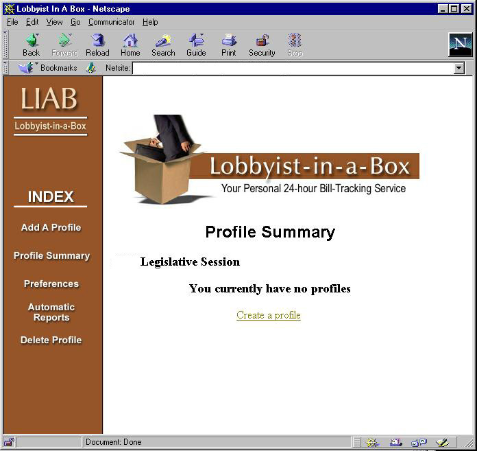Click the Bookmarks label in the toolbar
The height and width of the screenshot is (451, 477).
tap(59, 68)
